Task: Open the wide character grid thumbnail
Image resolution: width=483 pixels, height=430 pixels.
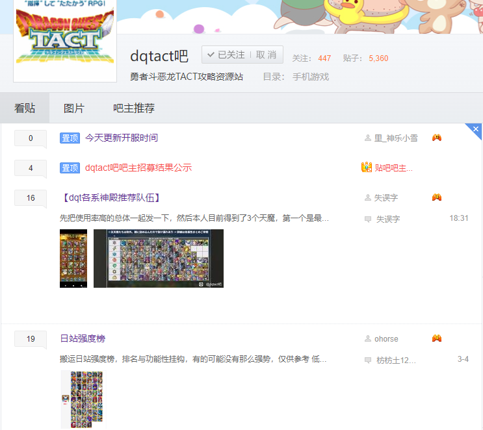Action: tap(159, 259)
